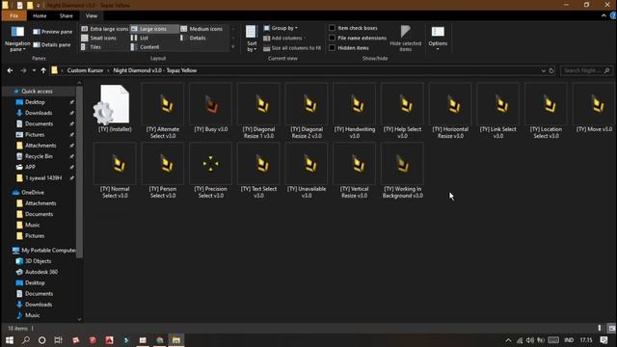The image size is (617, 347).
Task: Select the View ribbon tab
Action: coord(92,15)
